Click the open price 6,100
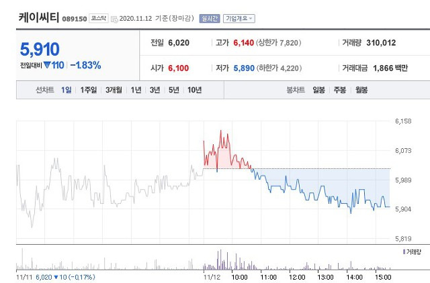This screenshot has width=430, height=283. coord(179,68)
